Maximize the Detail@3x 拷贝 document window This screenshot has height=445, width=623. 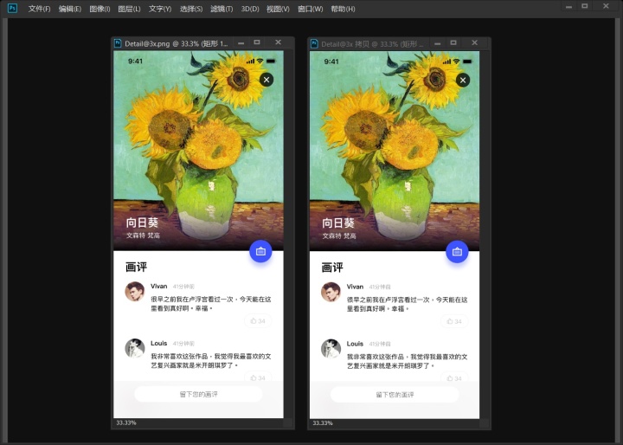pyautogui.click(x=453, y=42)
